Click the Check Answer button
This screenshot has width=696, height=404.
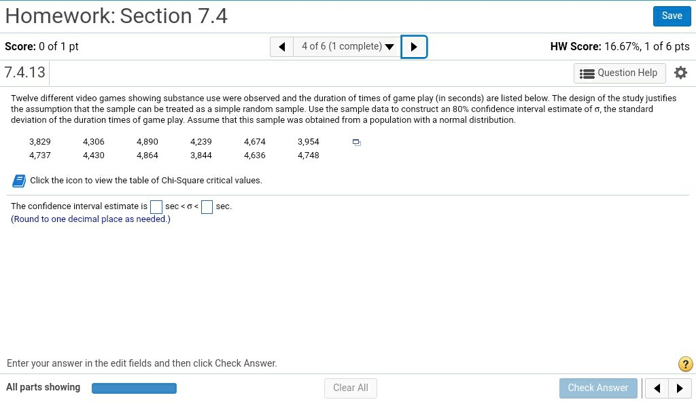click(x=598, y=388)
